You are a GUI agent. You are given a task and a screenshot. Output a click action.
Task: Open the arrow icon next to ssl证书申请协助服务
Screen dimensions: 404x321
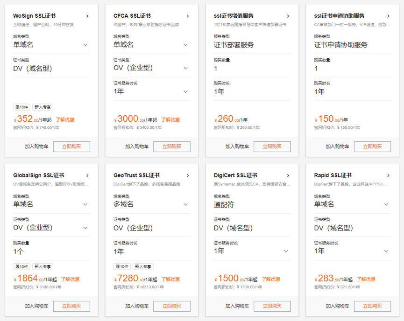click(x=388, y=16)
